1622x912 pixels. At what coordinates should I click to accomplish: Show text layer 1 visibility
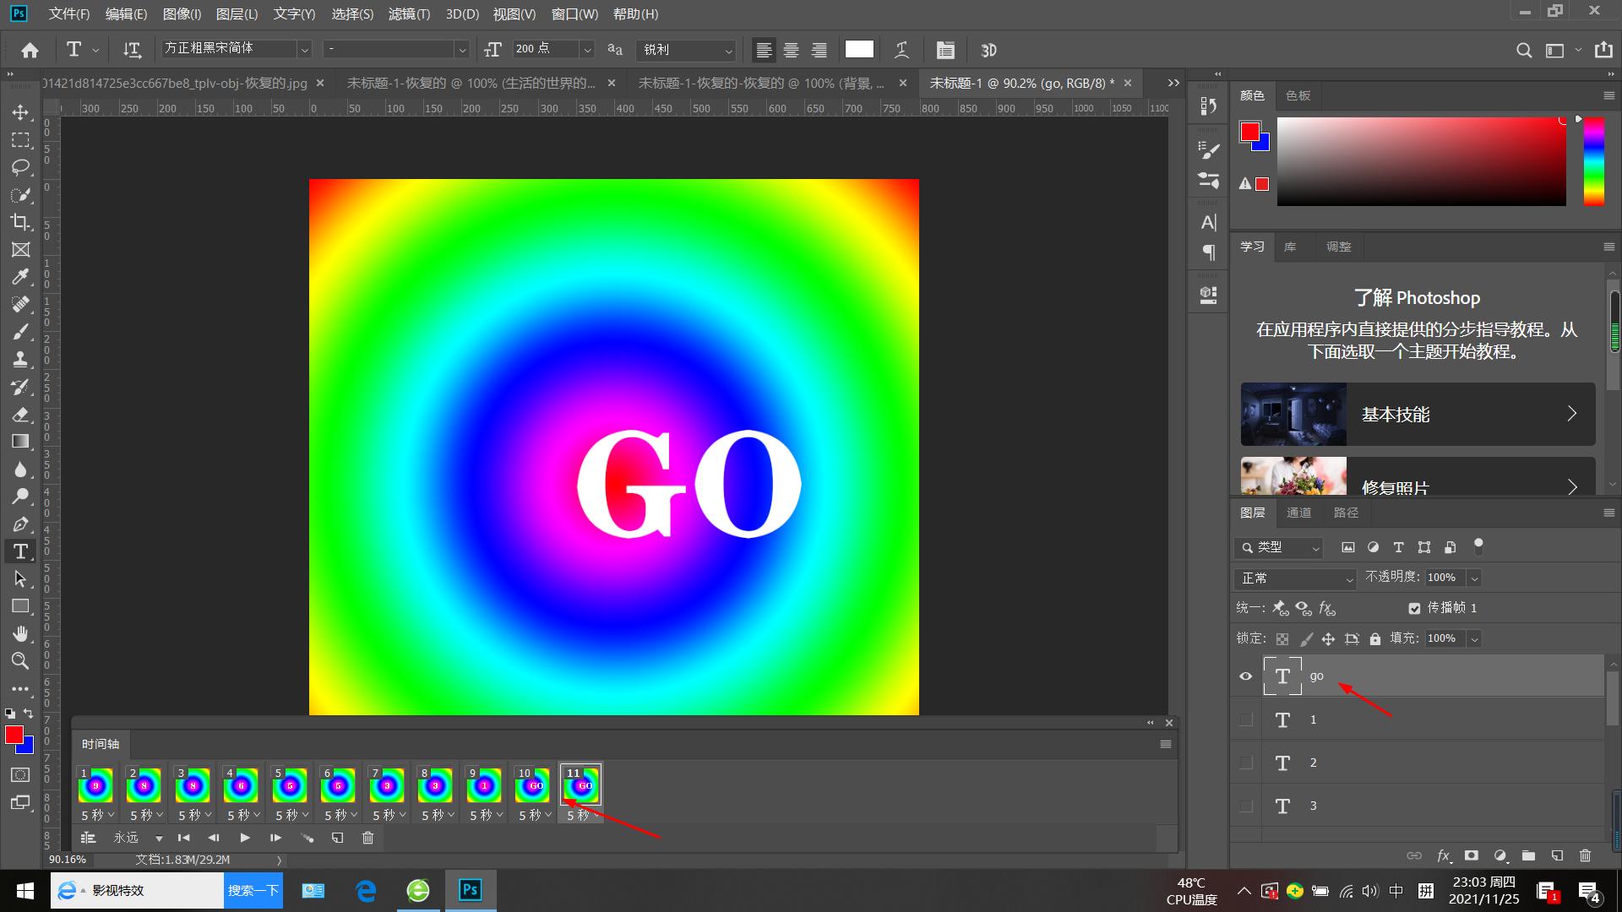[1245, 719]
